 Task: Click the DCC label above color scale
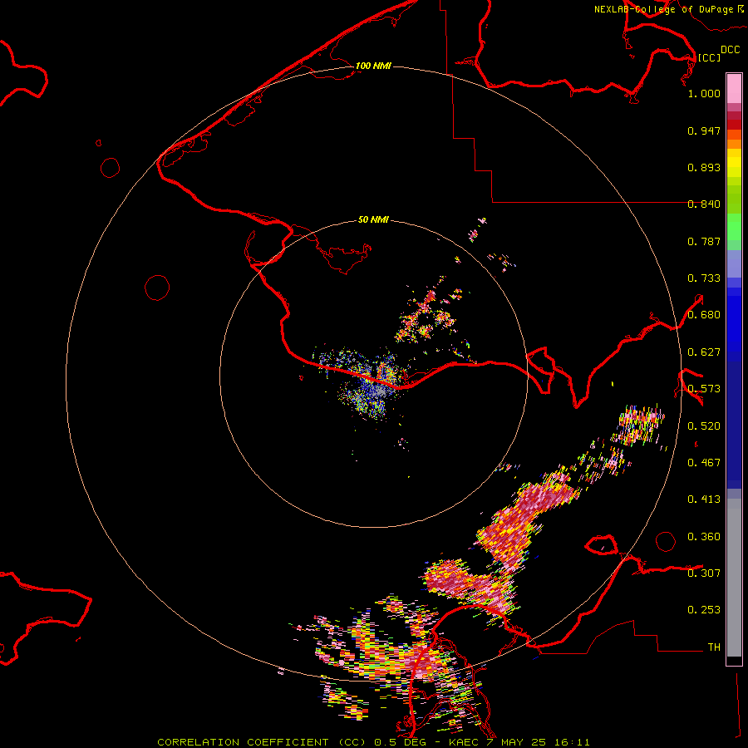[x=731, y=50]
